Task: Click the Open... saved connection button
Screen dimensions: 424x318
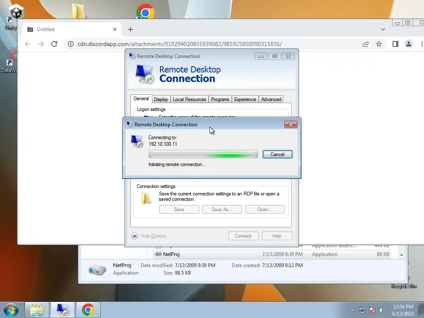Action: tap(265, 209)
